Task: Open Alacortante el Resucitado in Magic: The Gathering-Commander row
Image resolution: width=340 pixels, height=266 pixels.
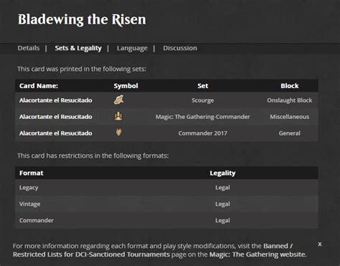Action: [56, 117]
